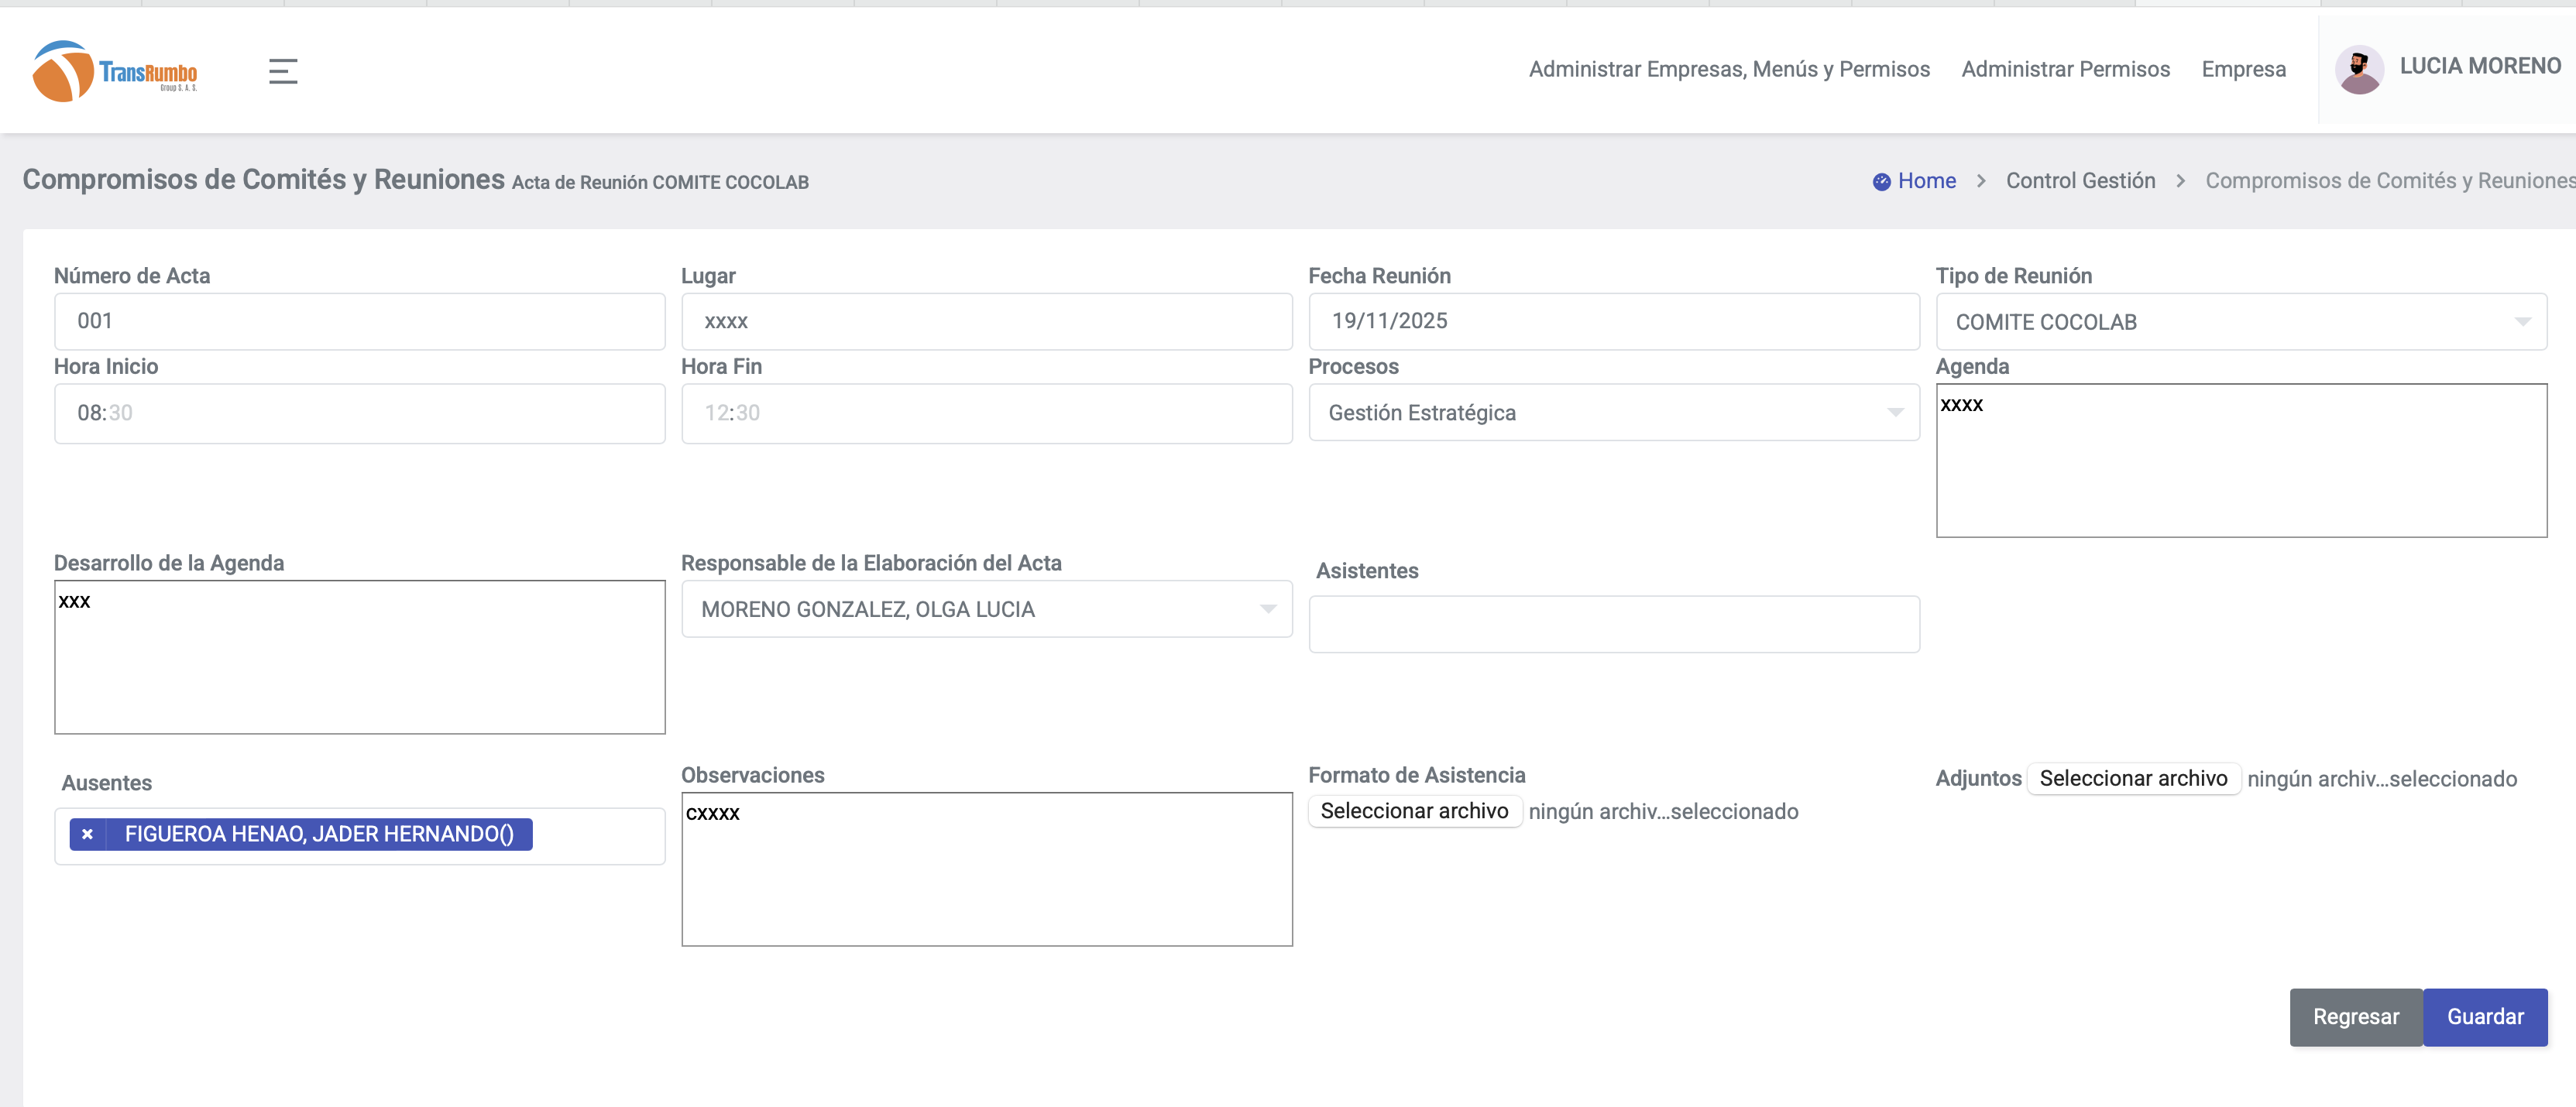Click the Número de Acta field
This screenshot has width=2576, height=1107.
pos(359,322)
